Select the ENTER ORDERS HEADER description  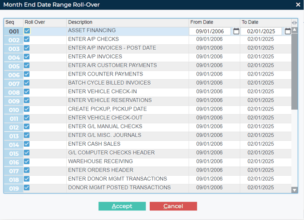click(101, 170)
